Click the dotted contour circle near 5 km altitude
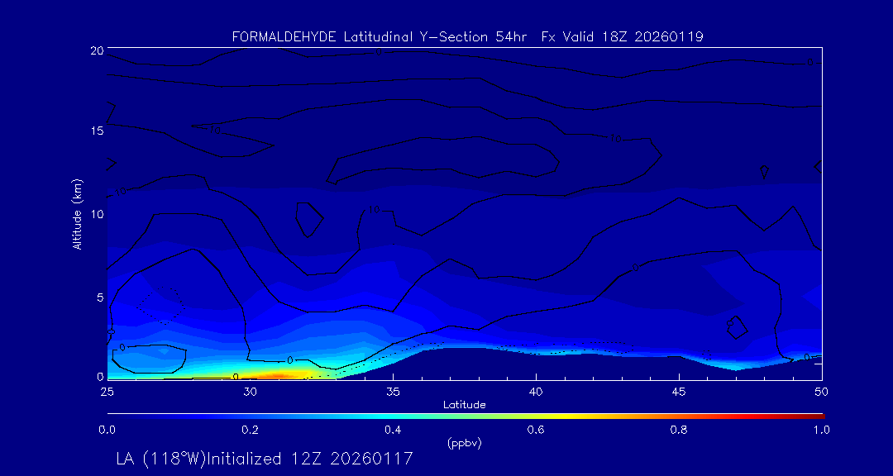This screenshot has height=476, width=893. (x=160, y=306)
